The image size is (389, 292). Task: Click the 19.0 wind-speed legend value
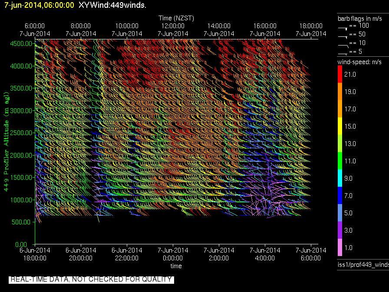pyautogui.click(x=350, y=92)
